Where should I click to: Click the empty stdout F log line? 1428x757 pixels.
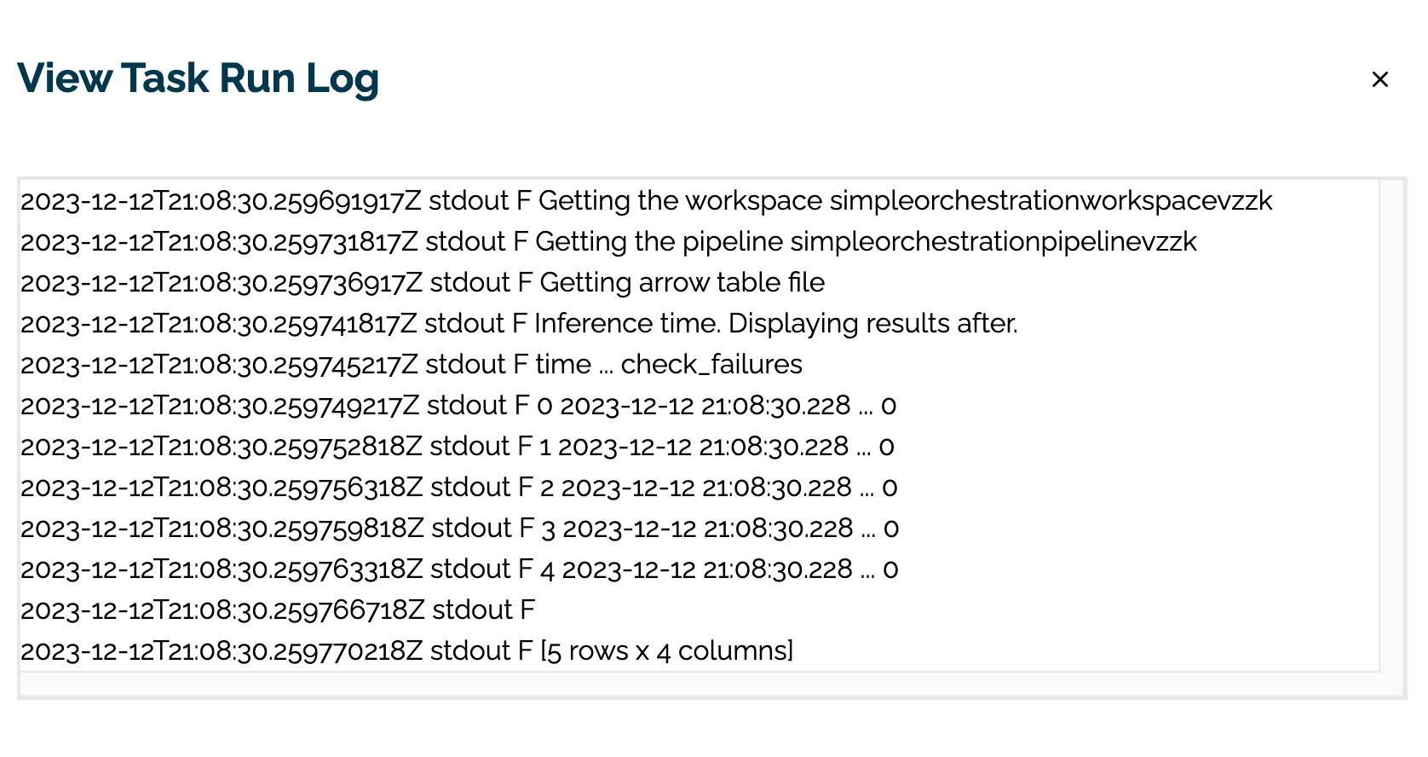click(277, 610)
